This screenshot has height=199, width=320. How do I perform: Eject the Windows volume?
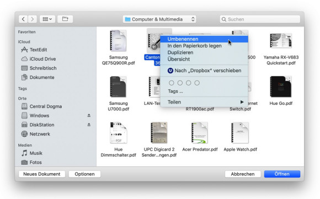coord(89,116)
